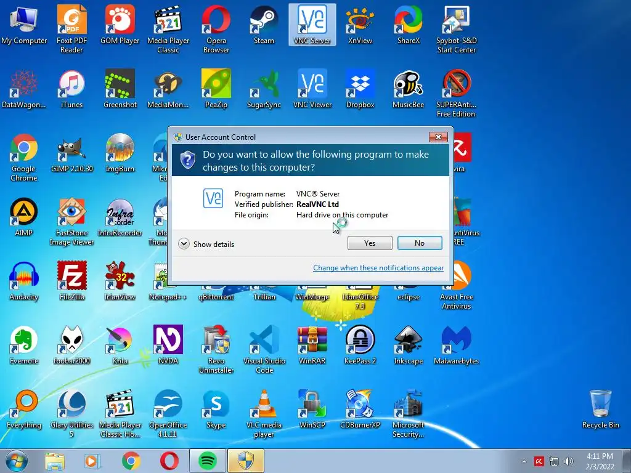Click No in the User Account Control dialog
The height and width of the screenshot is (473, 631).
point(419,243)
